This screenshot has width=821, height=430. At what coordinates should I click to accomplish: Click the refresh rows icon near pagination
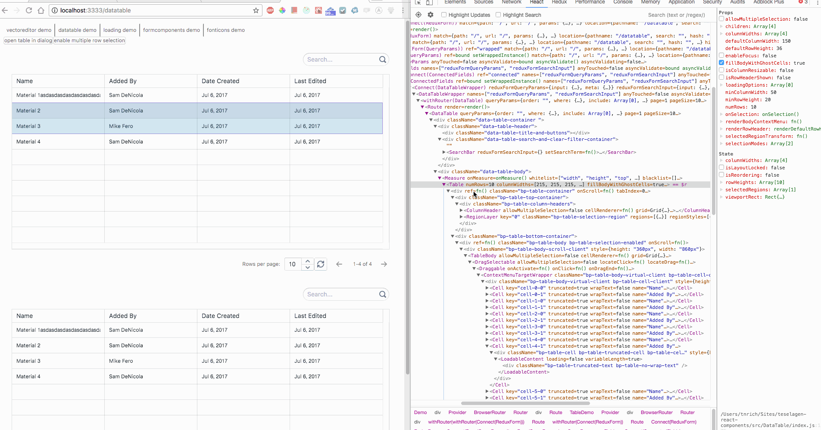pos(321,264)
